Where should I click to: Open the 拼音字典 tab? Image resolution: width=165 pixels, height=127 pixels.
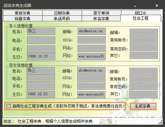tap(23, 18)
